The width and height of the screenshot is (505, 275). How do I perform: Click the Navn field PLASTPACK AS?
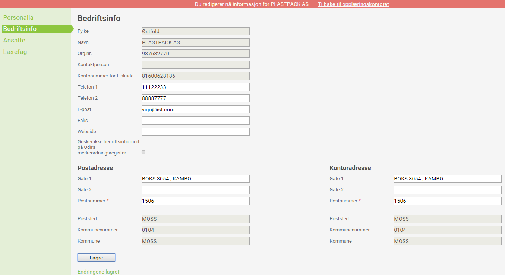pyautogui.click(x=196, y=42)
